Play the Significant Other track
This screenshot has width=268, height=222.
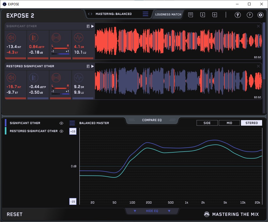93,26
